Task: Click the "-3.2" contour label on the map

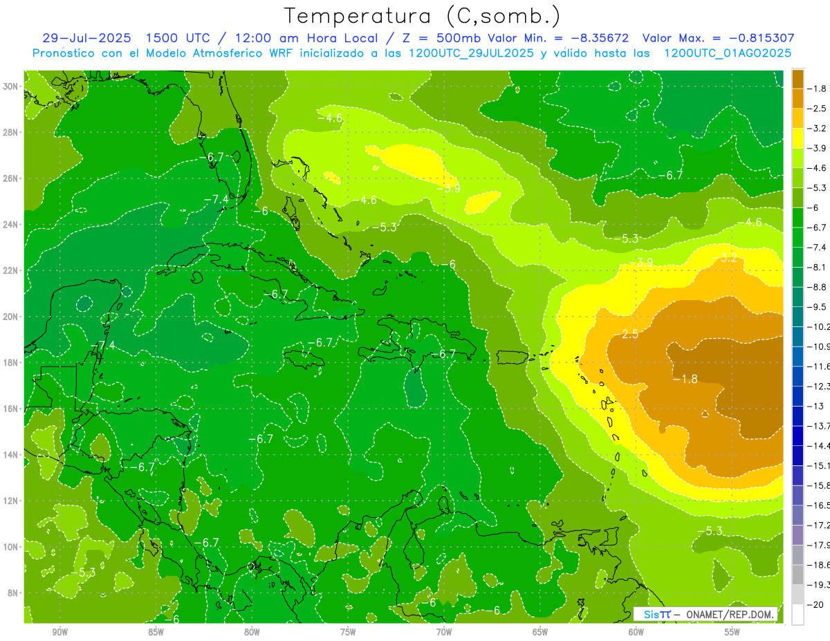Action: coord(725,258)
